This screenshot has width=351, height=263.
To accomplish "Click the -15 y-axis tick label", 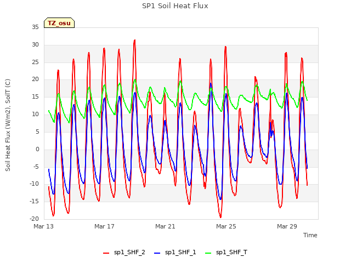I will click(35, 201).
